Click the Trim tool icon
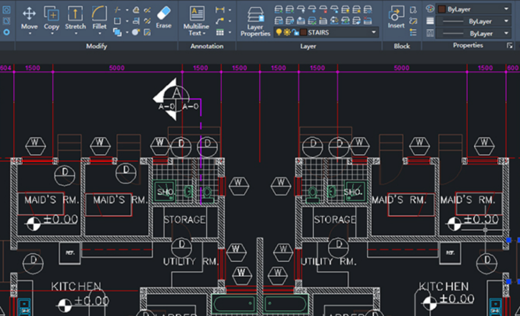Viewport: 520px width, 316px height. (x=117, y=10)
